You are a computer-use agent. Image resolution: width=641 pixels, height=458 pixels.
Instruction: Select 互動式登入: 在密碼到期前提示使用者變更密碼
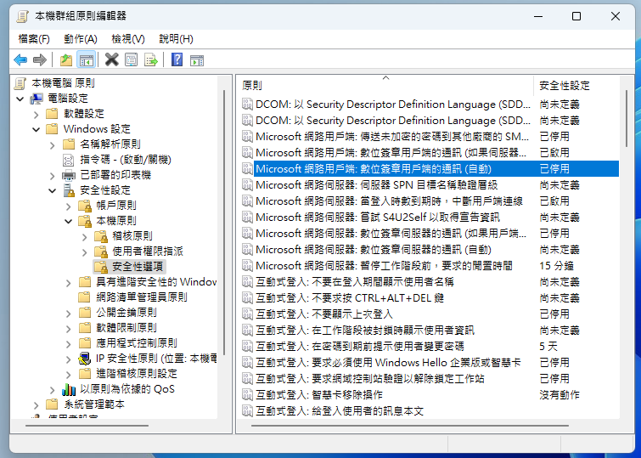point(430,347)
